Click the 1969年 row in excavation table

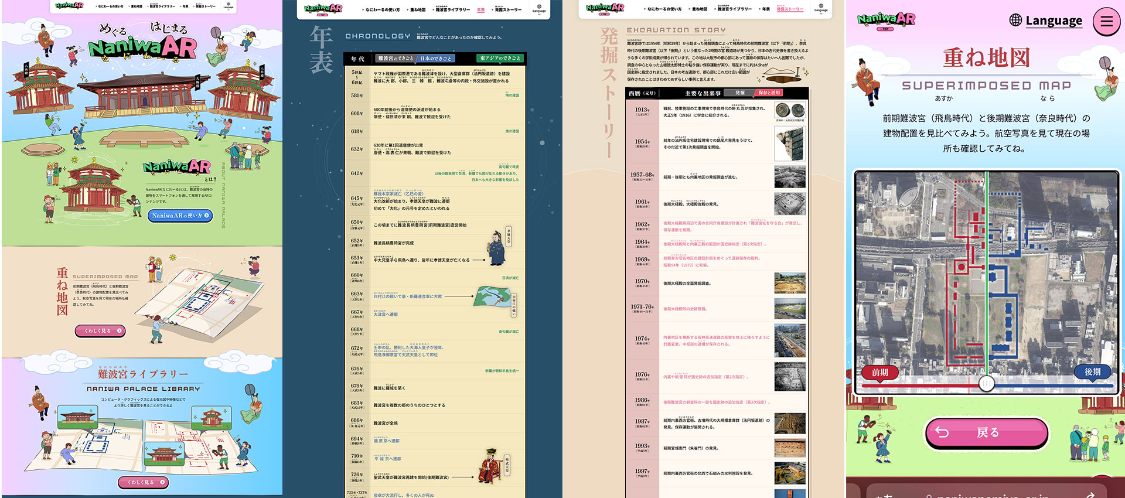(717, 261)
